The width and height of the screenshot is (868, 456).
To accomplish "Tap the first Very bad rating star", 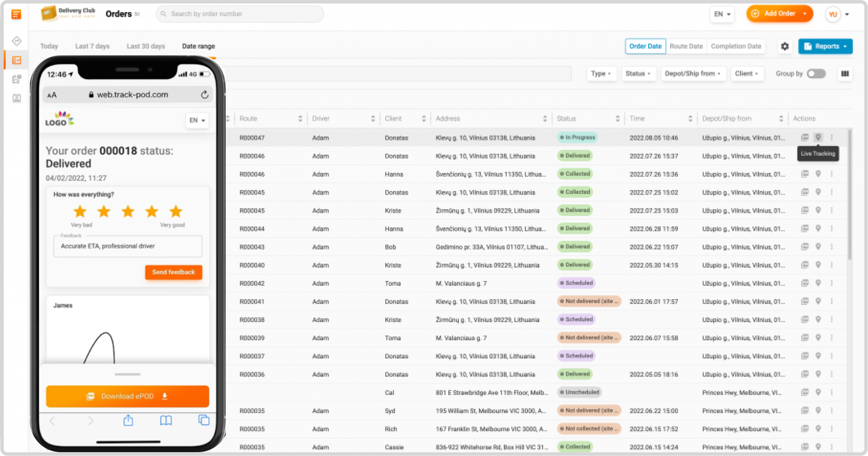I will 80,211.
